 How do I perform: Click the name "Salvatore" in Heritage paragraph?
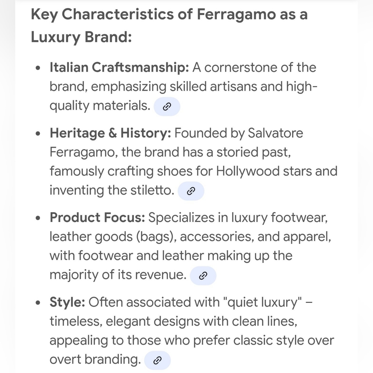point(276,133)
